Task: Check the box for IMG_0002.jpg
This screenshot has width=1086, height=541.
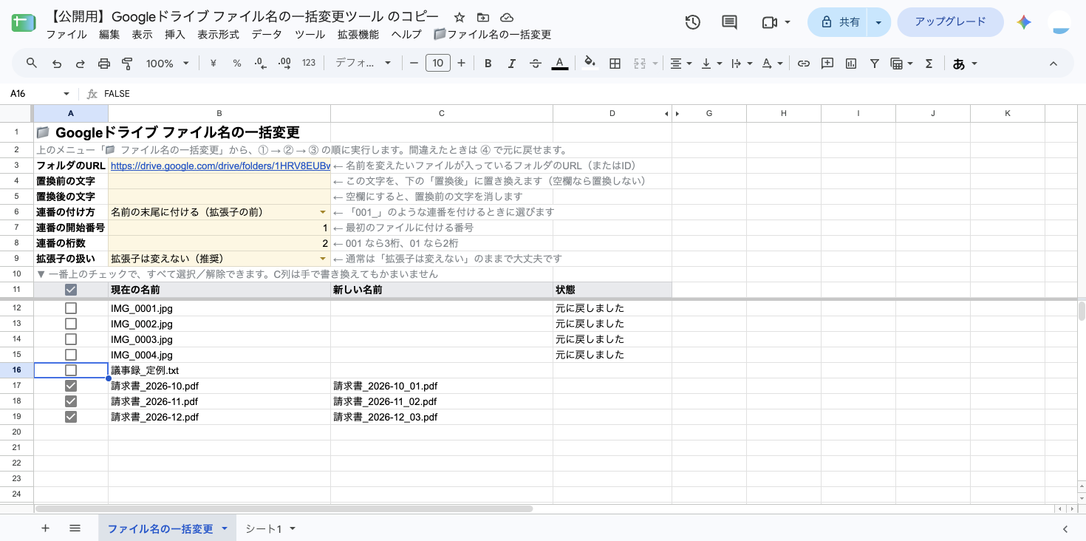Action: tap(71, 324)
